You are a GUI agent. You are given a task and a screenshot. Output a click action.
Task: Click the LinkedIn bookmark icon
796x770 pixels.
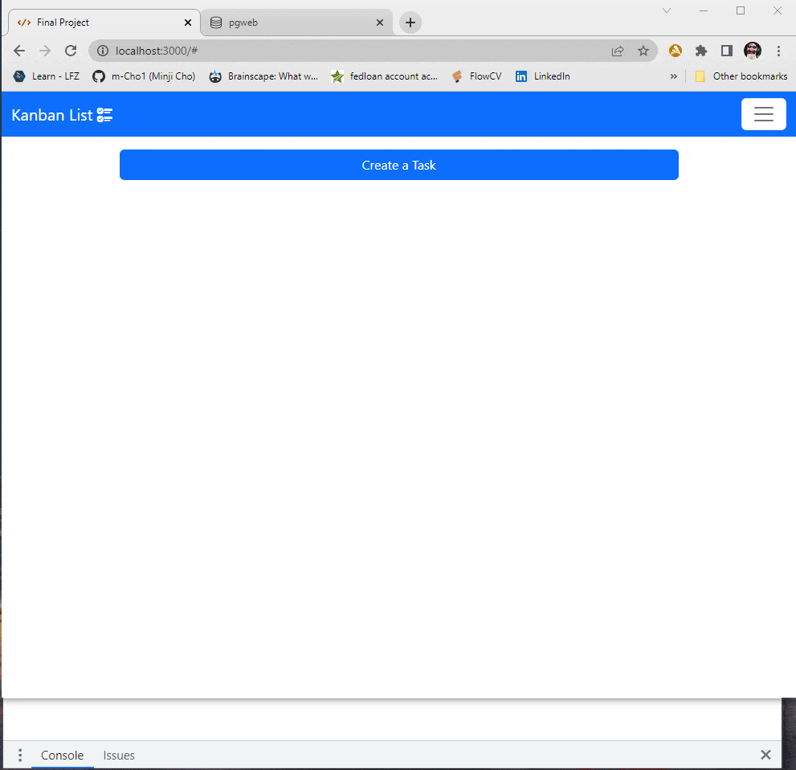(x=521, y=76)
